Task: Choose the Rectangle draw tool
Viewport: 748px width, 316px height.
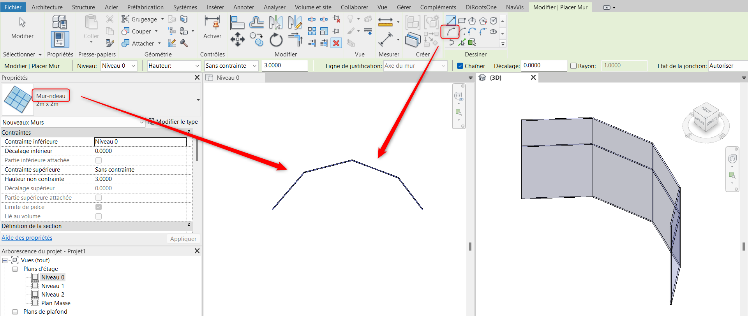Action: [462, 21]
